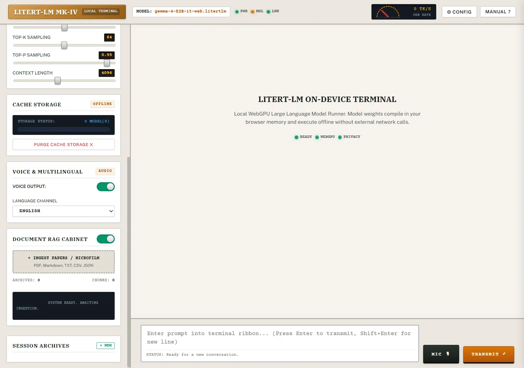
Task: Click the model name gemma-4-E2B-it-web.litertlm
Action: pos(190,11)
